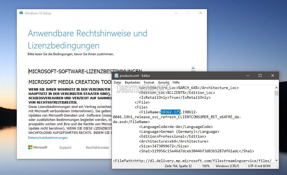Screen dimensions: 287x175
Task: Click the Language German (Germany) line
Action: click(179, 131)
